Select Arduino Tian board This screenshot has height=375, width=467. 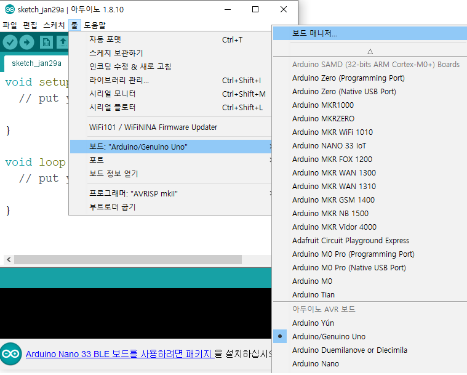370,295
